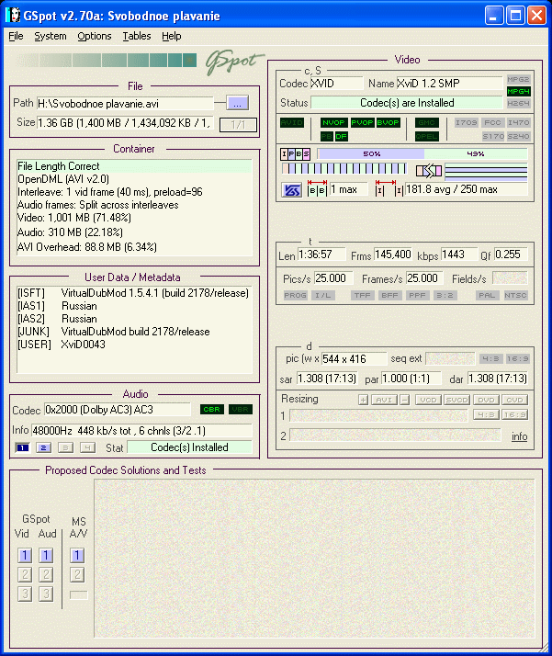
Task: Click the NVOP indicator
Action: (x=333, y=122)
